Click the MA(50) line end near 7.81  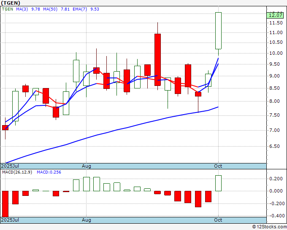[218, 107]
